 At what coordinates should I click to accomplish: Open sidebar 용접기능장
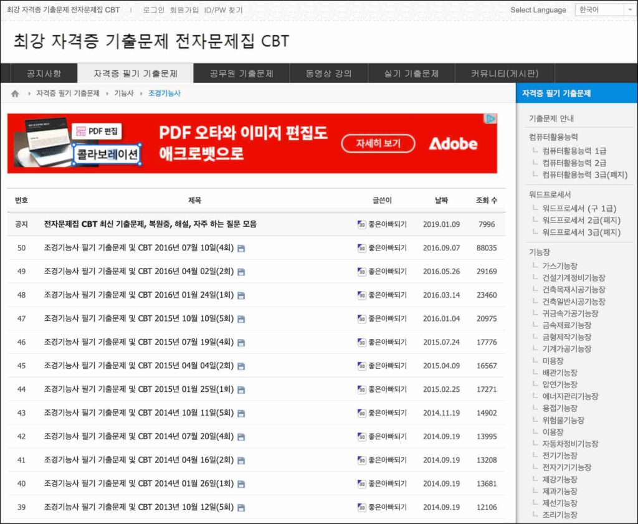[559, 407]
